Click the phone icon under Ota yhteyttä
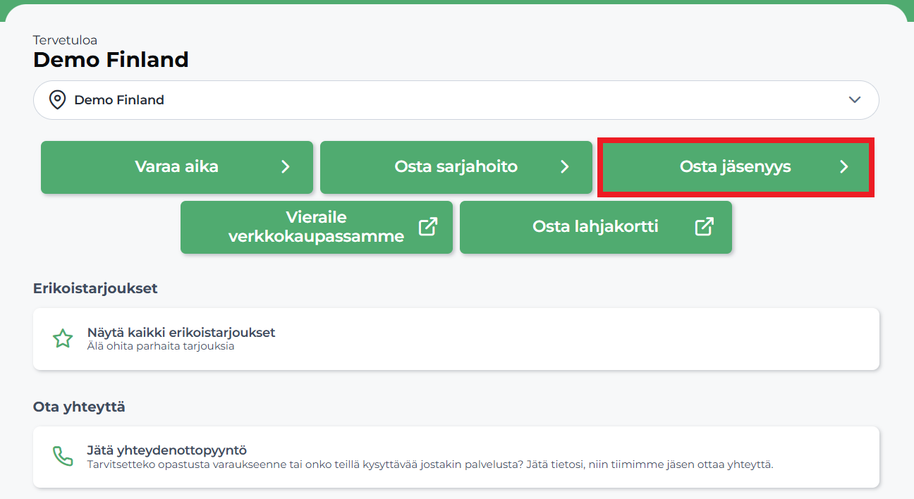 (x=63, y=456)
